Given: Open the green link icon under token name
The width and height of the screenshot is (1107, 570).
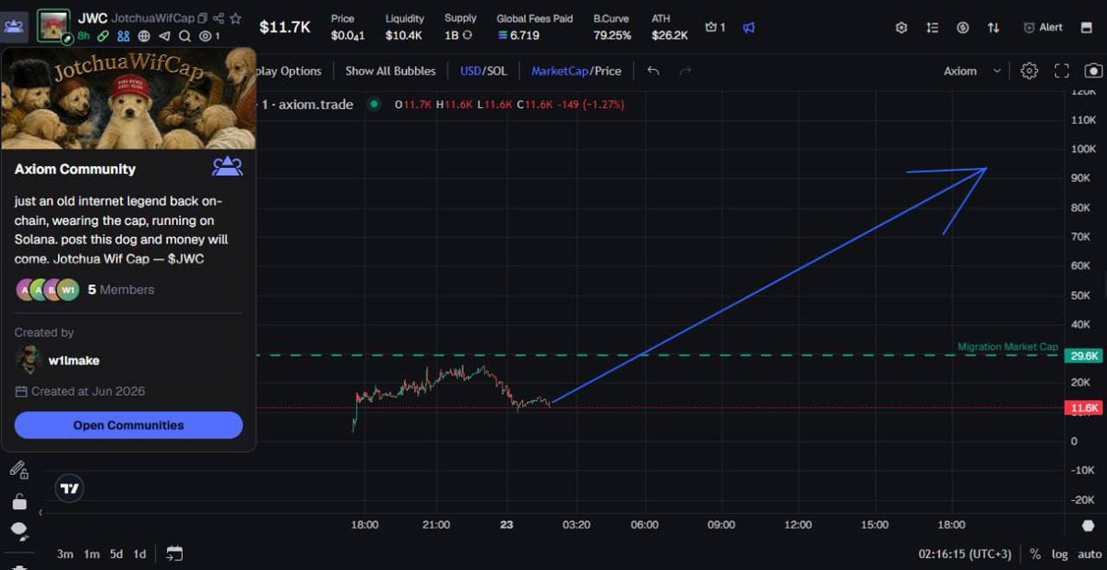Looking at the screenshot, I should point(103,36).
